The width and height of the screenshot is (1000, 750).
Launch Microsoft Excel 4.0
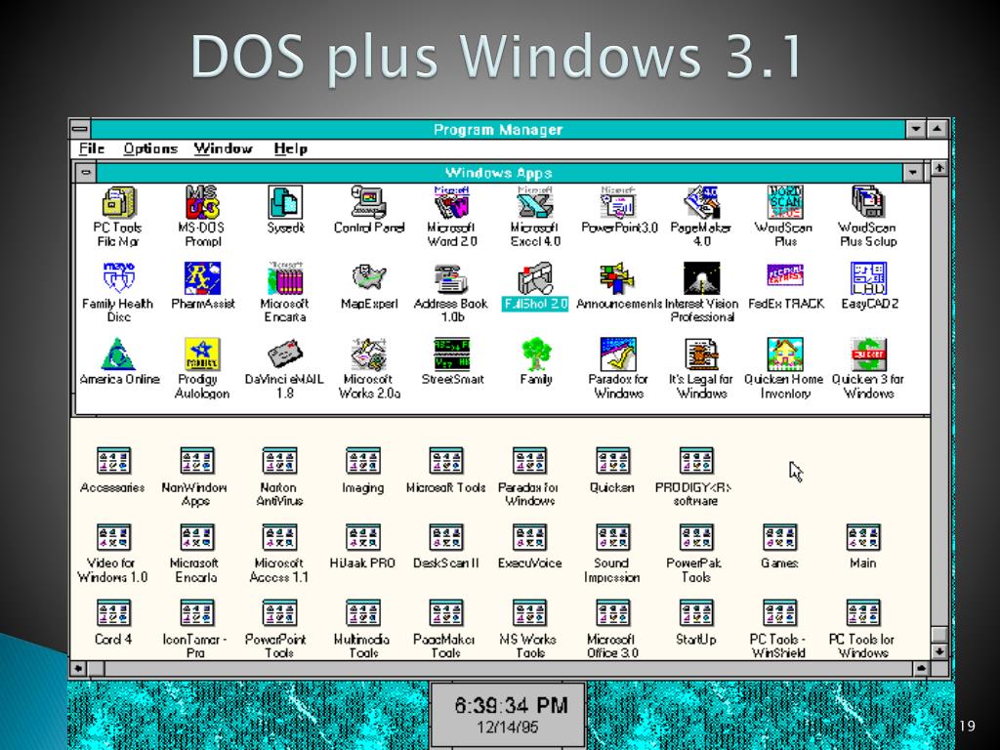coord(535,202)
